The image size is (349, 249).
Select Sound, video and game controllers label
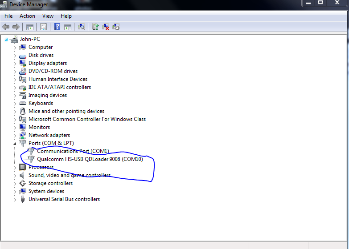click(x=70, y=175)
